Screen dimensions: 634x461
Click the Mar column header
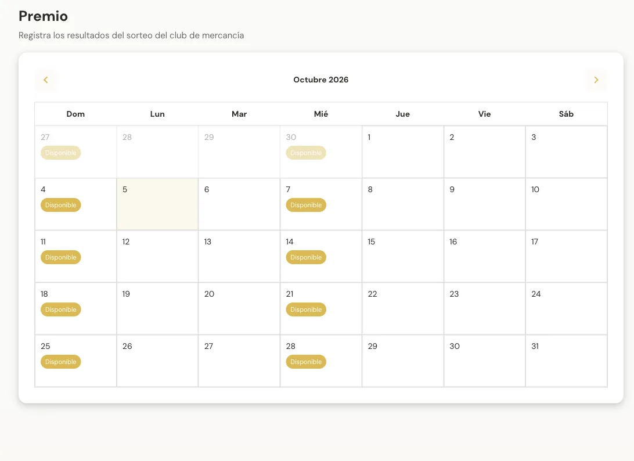click(239, 114)
